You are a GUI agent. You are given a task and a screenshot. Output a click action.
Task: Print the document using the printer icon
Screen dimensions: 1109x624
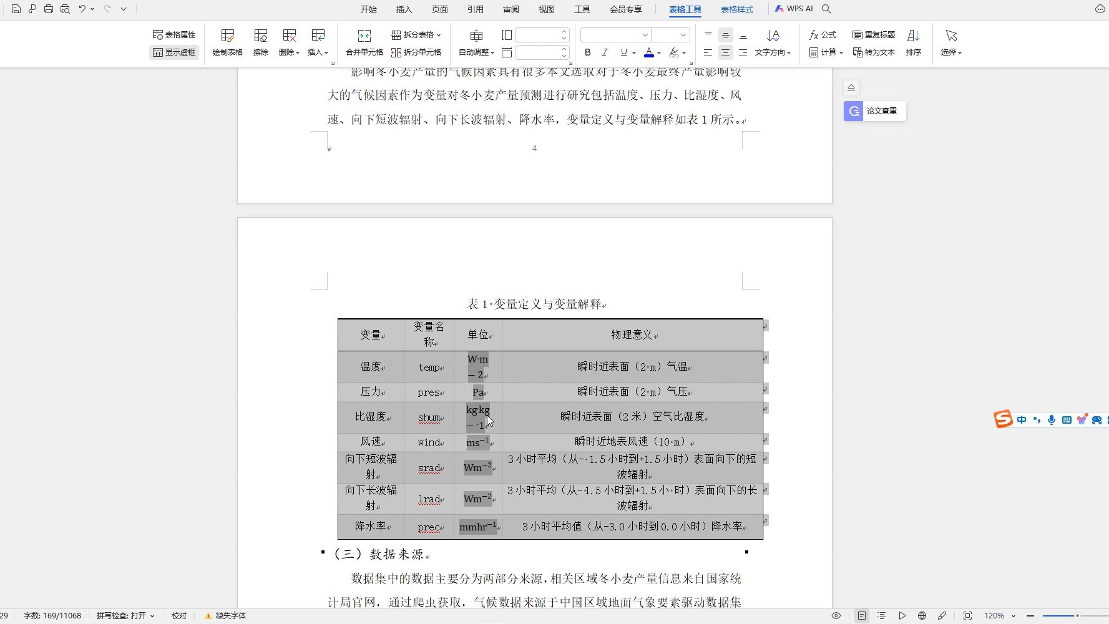[x=49, y=9]
